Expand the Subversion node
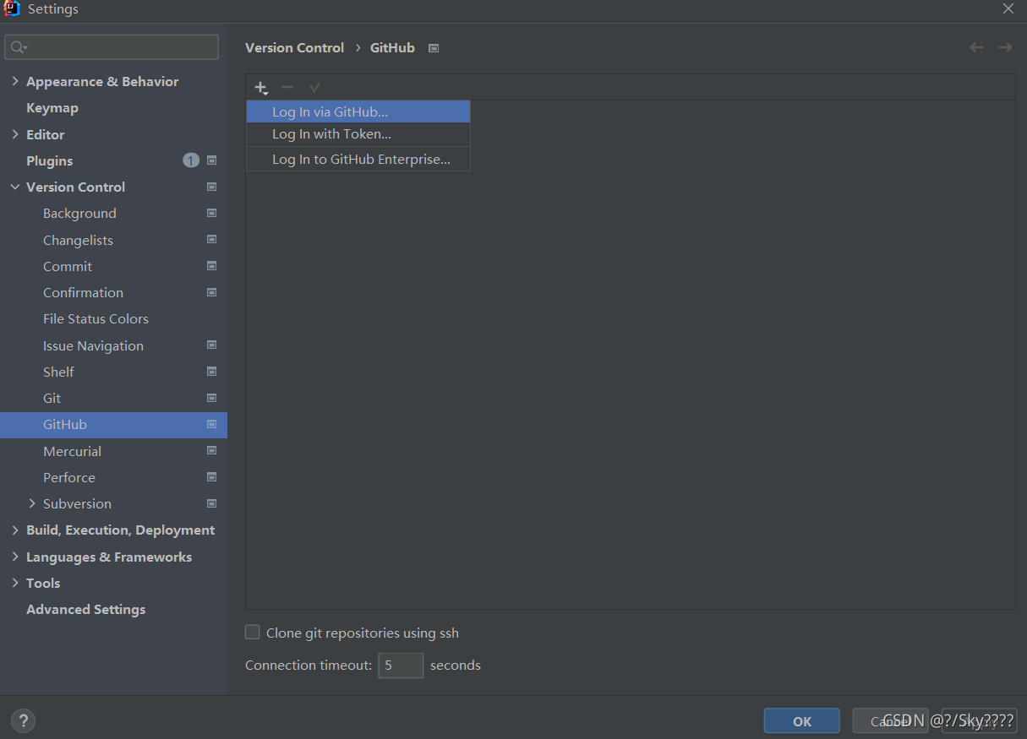 click(x=32, y=503)
